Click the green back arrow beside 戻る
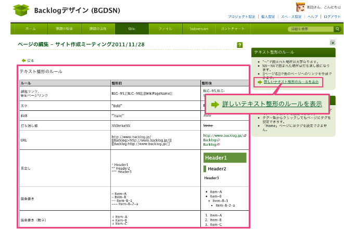The height and width of the screenshot is (229, 344). tap(23, 60)
